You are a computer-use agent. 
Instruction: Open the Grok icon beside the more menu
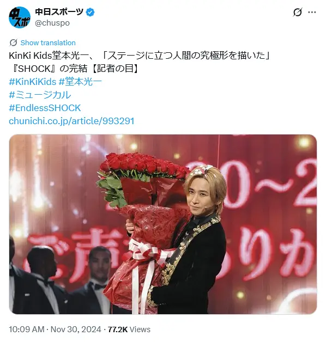(298, 12)
